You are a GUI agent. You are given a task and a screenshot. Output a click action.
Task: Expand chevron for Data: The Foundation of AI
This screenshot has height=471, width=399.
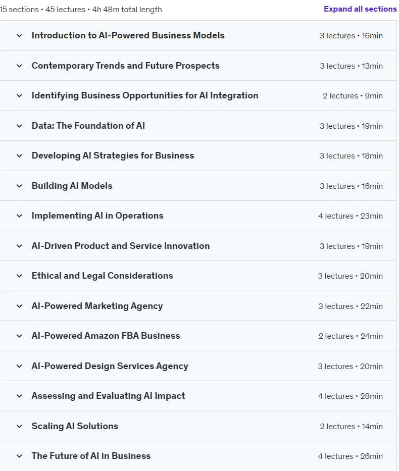click(x=19, y=126)
